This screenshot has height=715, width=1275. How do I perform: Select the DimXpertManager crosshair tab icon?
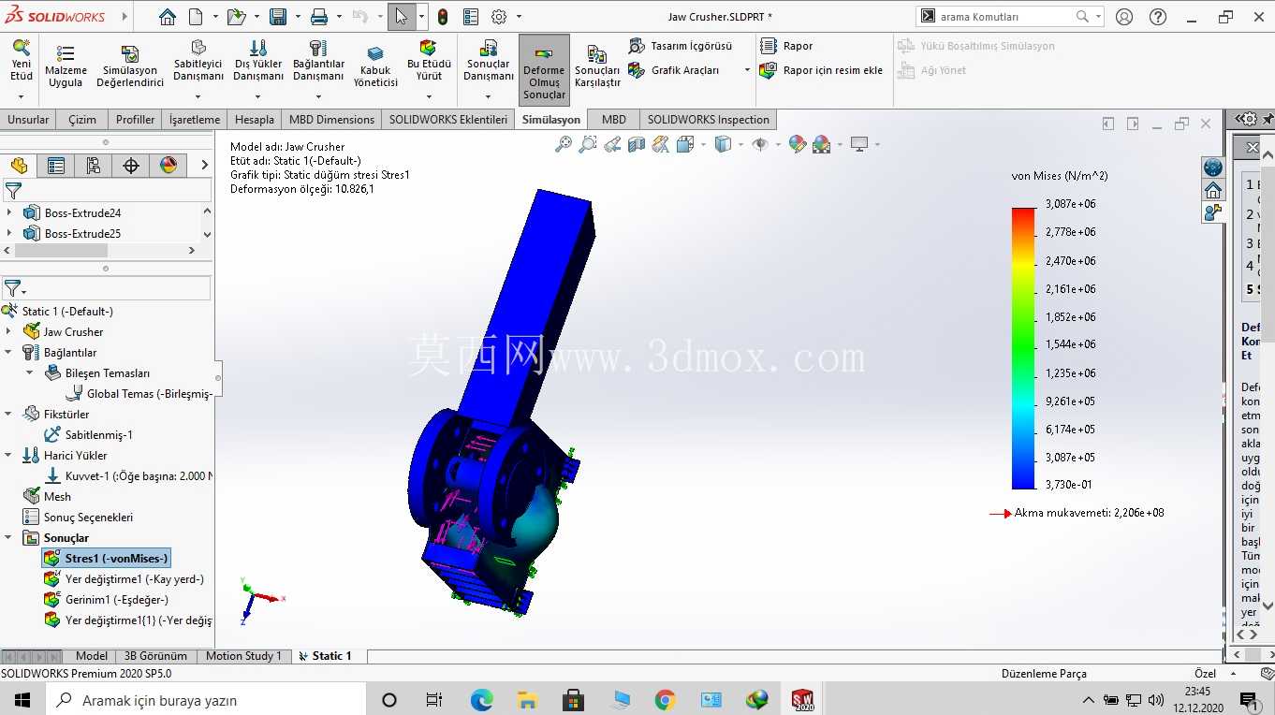coord(131,166)
